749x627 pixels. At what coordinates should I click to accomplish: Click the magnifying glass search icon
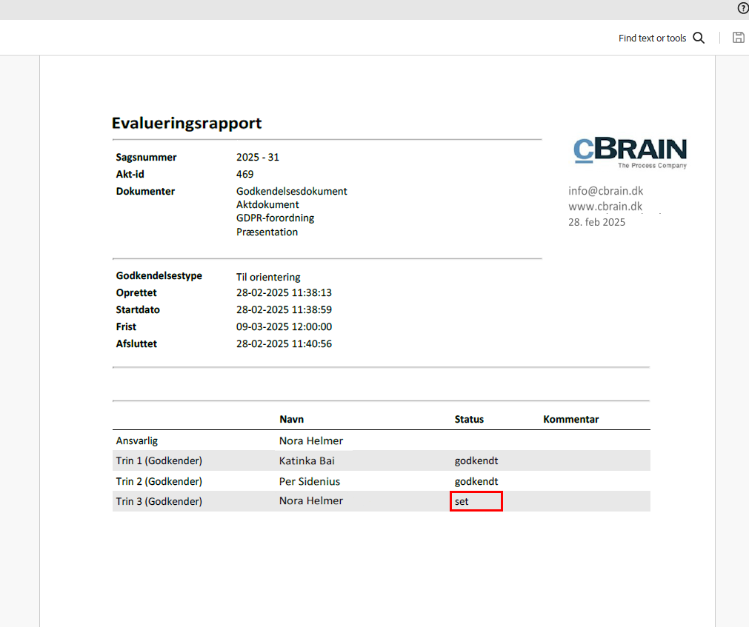tap(699, 38)
